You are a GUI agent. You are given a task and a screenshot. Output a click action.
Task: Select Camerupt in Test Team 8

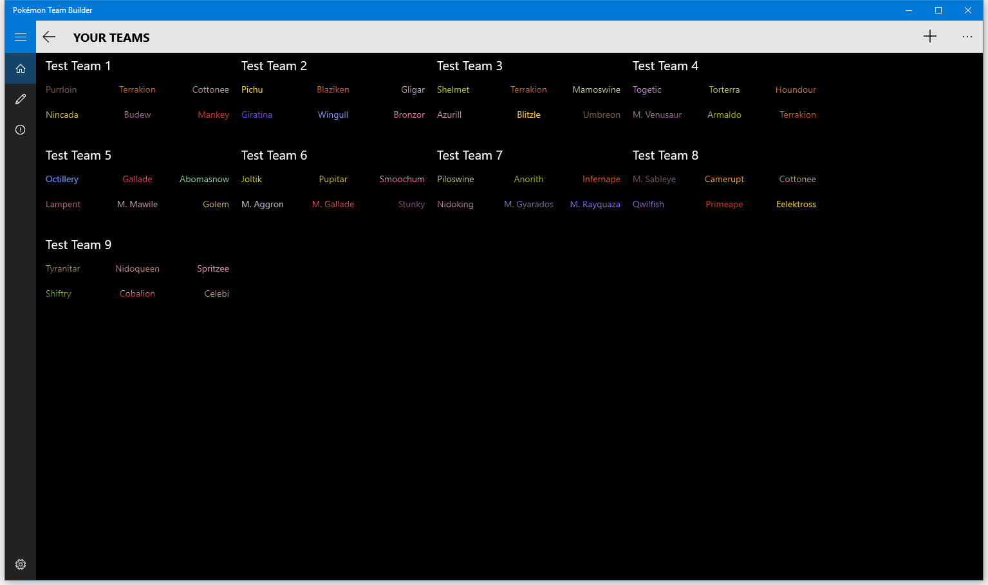coord(724,179)
